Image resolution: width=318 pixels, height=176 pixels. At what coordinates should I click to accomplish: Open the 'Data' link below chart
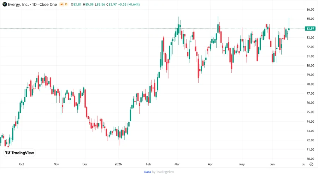(x=147, y=172)
